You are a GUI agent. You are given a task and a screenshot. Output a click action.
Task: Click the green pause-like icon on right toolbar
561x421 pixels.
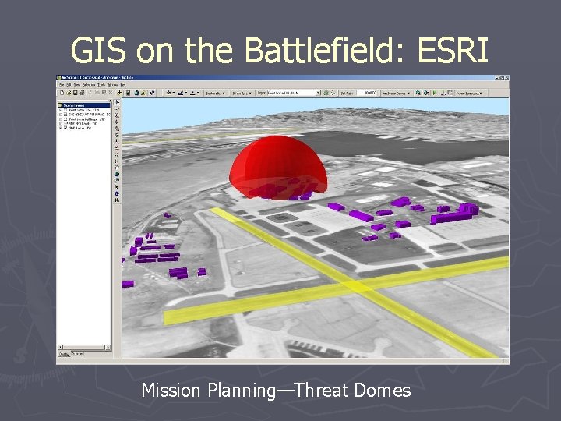[x=435, y=93]
